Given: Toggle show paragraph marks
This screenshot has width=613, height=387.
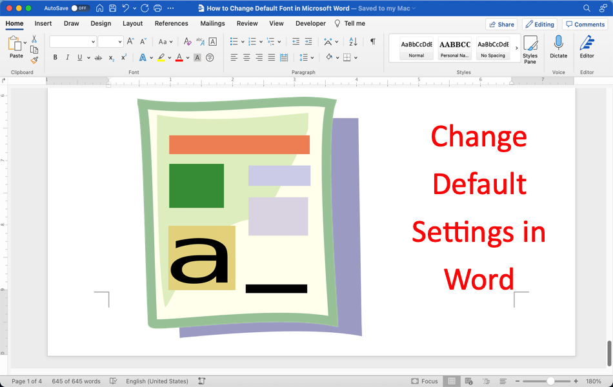Looking at the screenshot, I should (x=373, y=41).
